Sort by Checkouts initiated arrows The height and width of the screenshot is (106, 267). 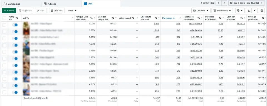click(156, 18)
